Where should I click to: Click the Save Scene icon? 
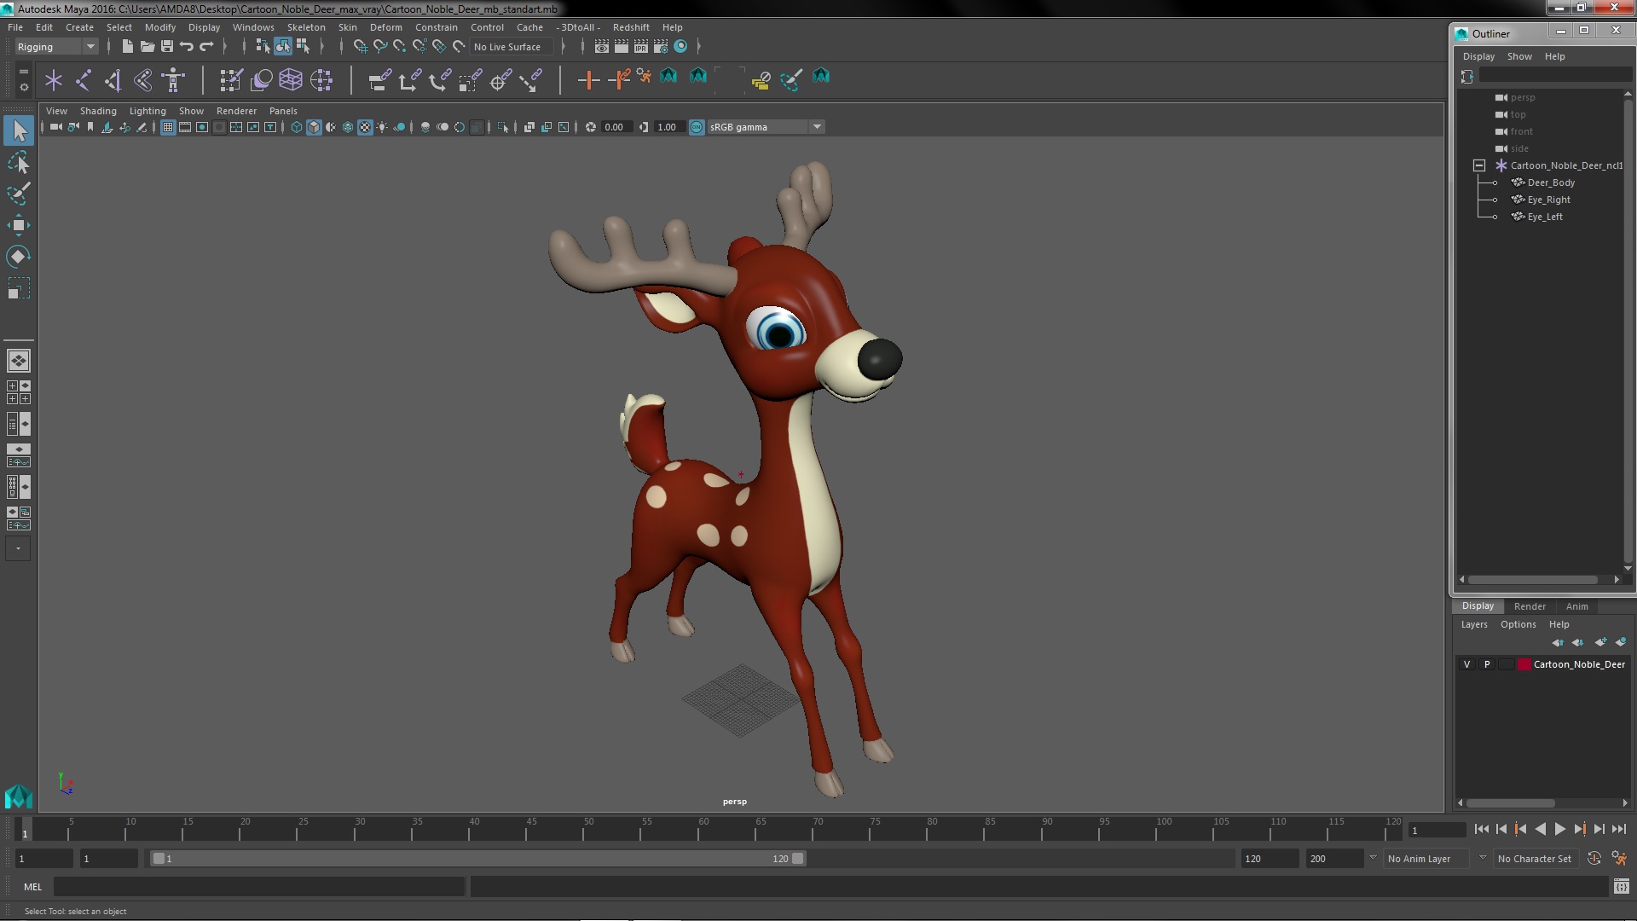click(167, 46)
